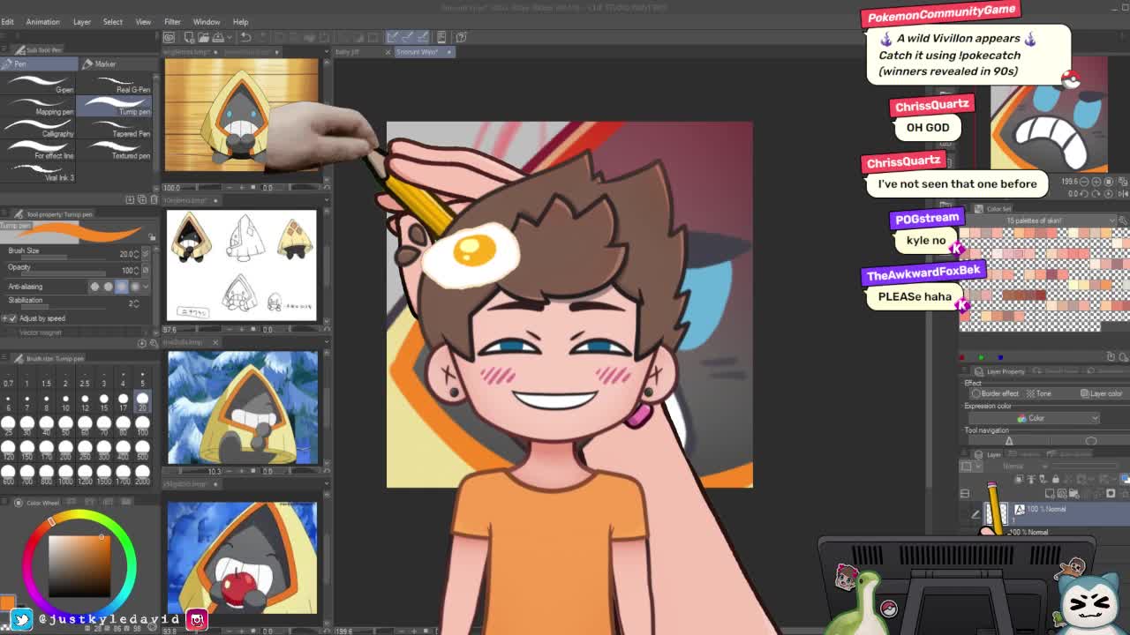
Task: Select the wooden background Snorunt reference thumbnail
Action: click(241, 116)
